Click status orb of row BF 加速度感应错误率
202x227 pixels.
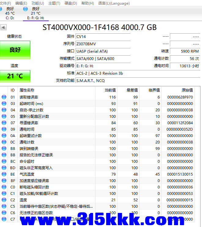4,180
